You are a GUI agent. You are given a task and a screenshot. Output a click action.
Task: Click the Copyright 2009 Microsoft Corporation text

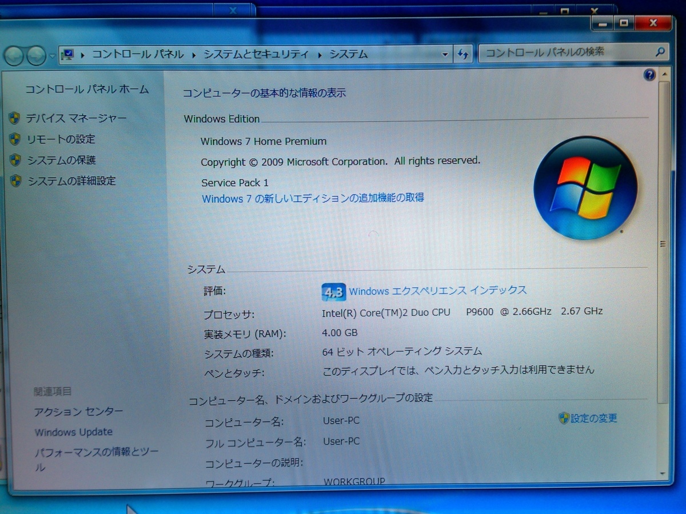pos(341,162)
